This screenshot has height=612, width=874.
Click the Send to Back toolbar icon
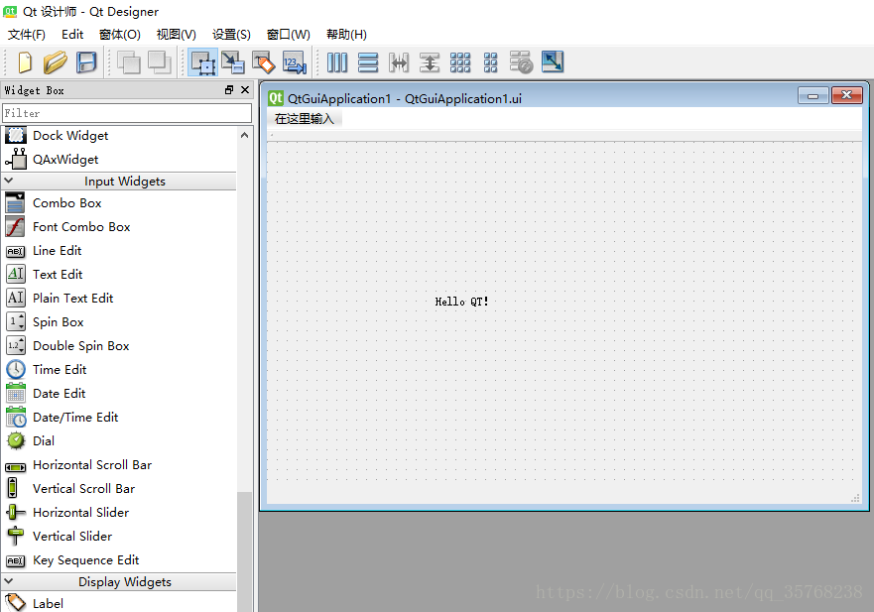(x=129, y=62)
